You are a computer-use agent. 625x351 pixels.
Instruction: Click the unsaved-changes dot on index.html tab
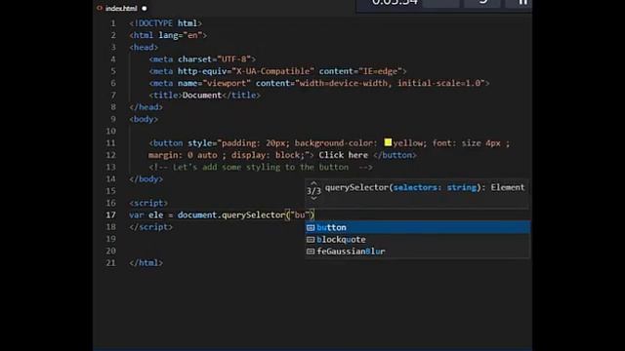pyautogui.click(x=145, y=9)
